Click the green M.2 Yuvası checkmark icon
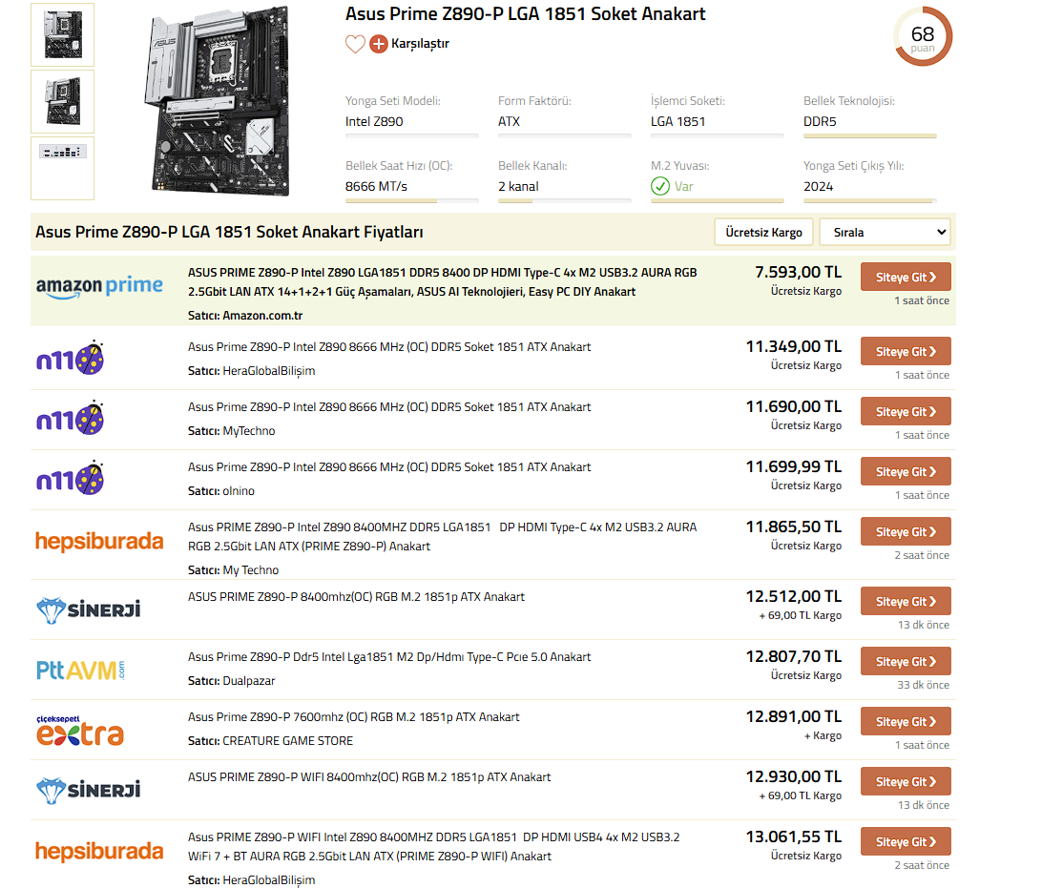Viewport: 1042px width, 888px height. (x=660, y=186)
